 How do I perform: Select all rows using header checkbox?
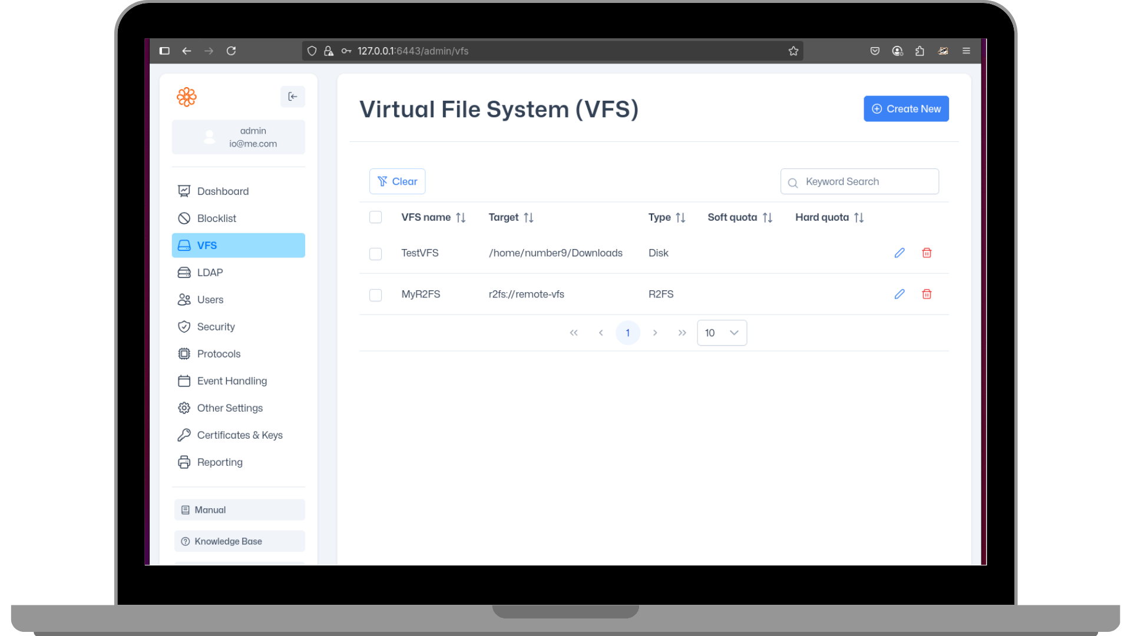pos(375,217)
